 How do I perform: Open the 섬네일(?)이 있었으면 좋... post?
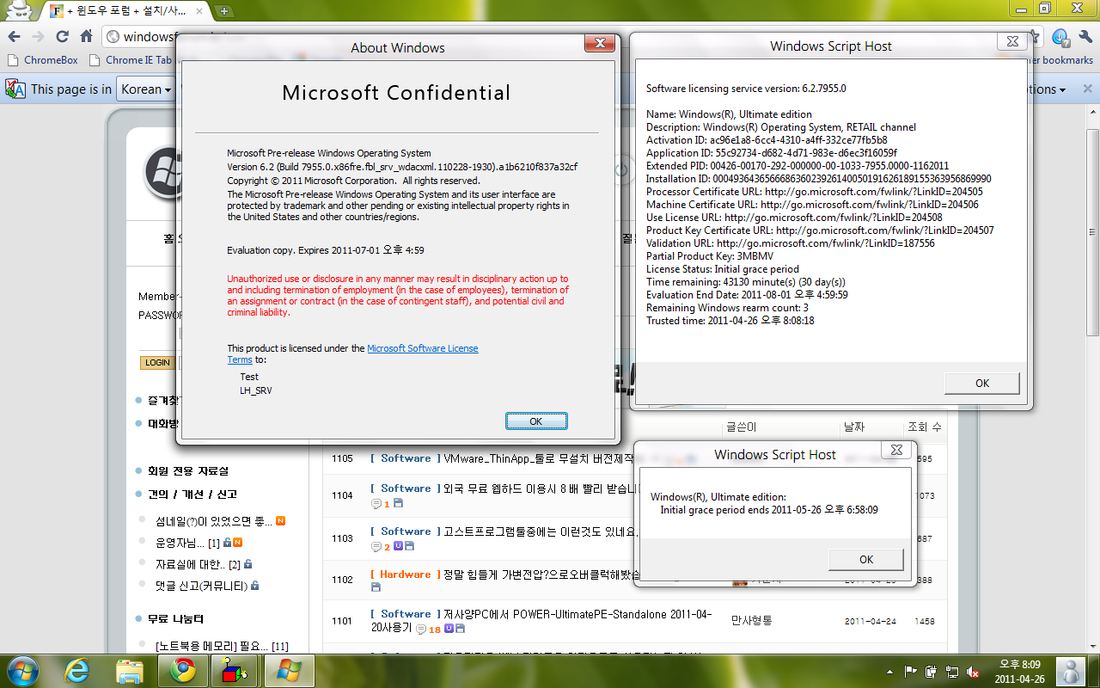(x=214, y=521)
